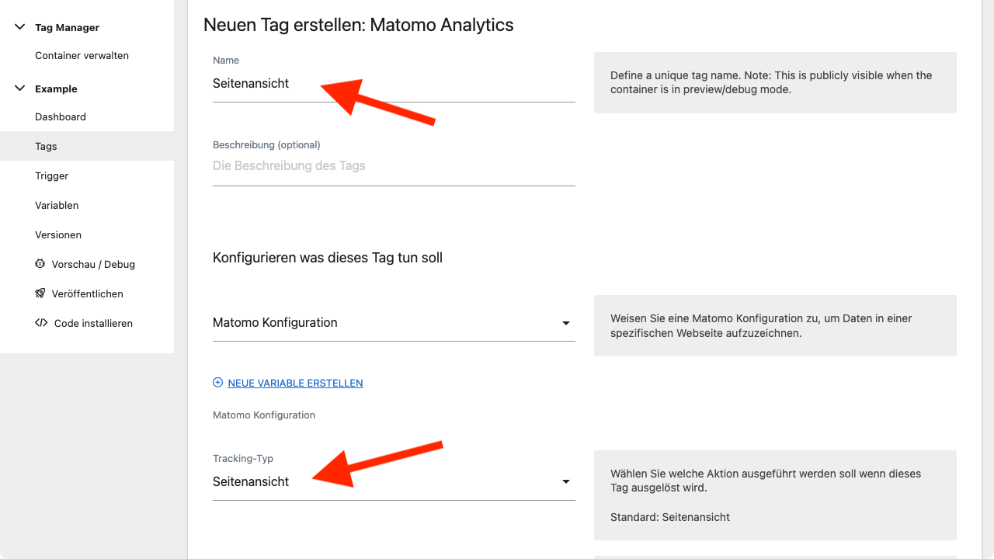994x559 pixels.
Task: Collapse the Example section chevron
Action: (20, 89)
